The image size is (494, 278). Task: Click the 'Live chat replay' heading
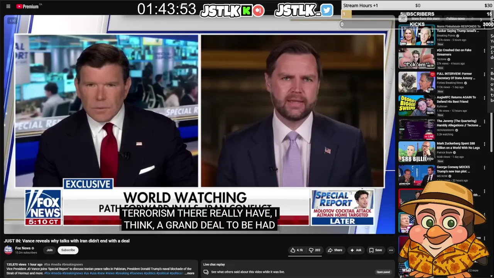pos(214,264)
